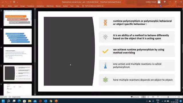Click the lightbulb icon beside Tell me
The height and width of the screenshot is (103, 183).
click(83, 6)
